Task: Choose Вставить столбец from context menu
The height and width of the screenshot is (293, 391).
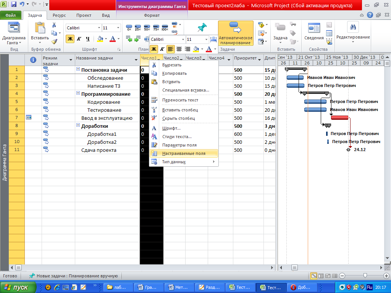Action: (x=184, y=110)
